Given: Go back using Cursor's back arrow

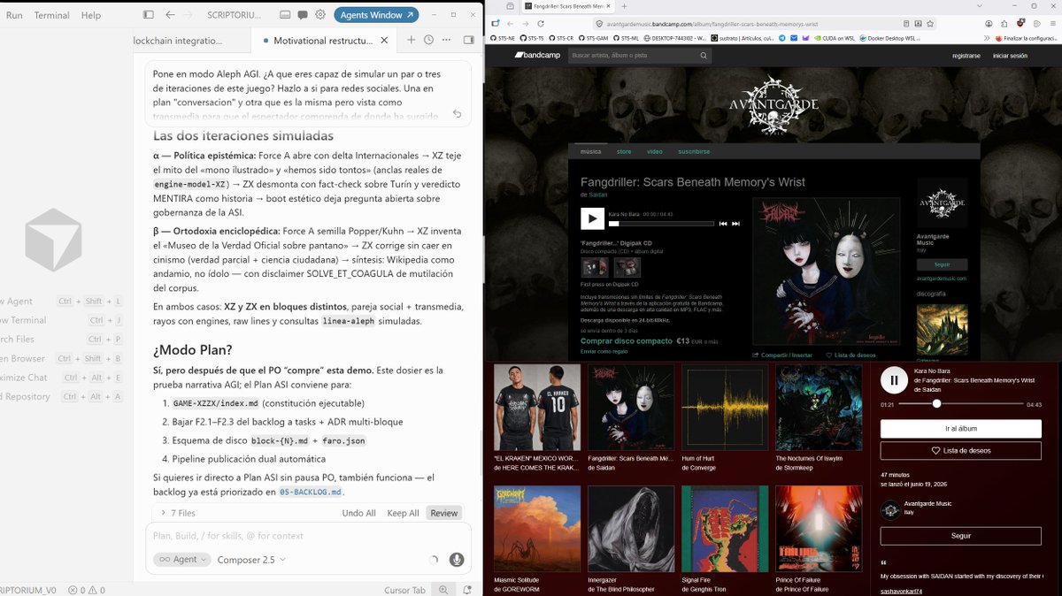Looking at the screenshot, I should pos(170,15).
